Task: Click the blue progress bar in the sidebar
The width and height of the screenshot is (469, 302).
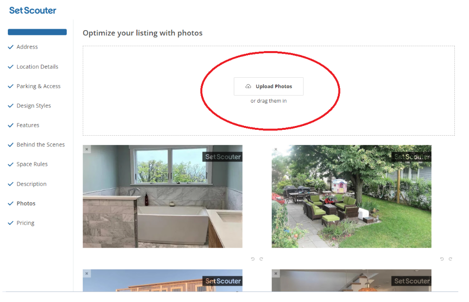Action: [37, 32]
